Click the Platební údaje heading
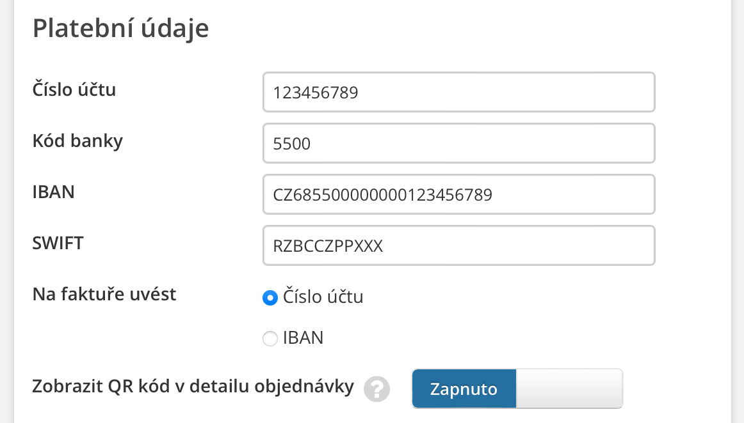The width and height of the screenshot is (744, 423). [x=121, y=29]
